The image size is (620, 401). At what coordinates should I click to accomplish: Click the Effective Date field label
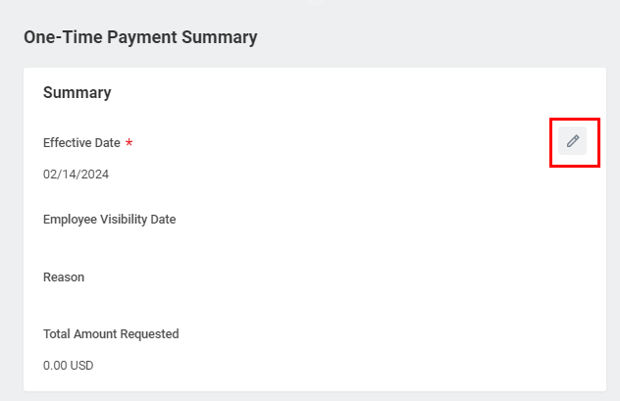[x=81, y=143]
